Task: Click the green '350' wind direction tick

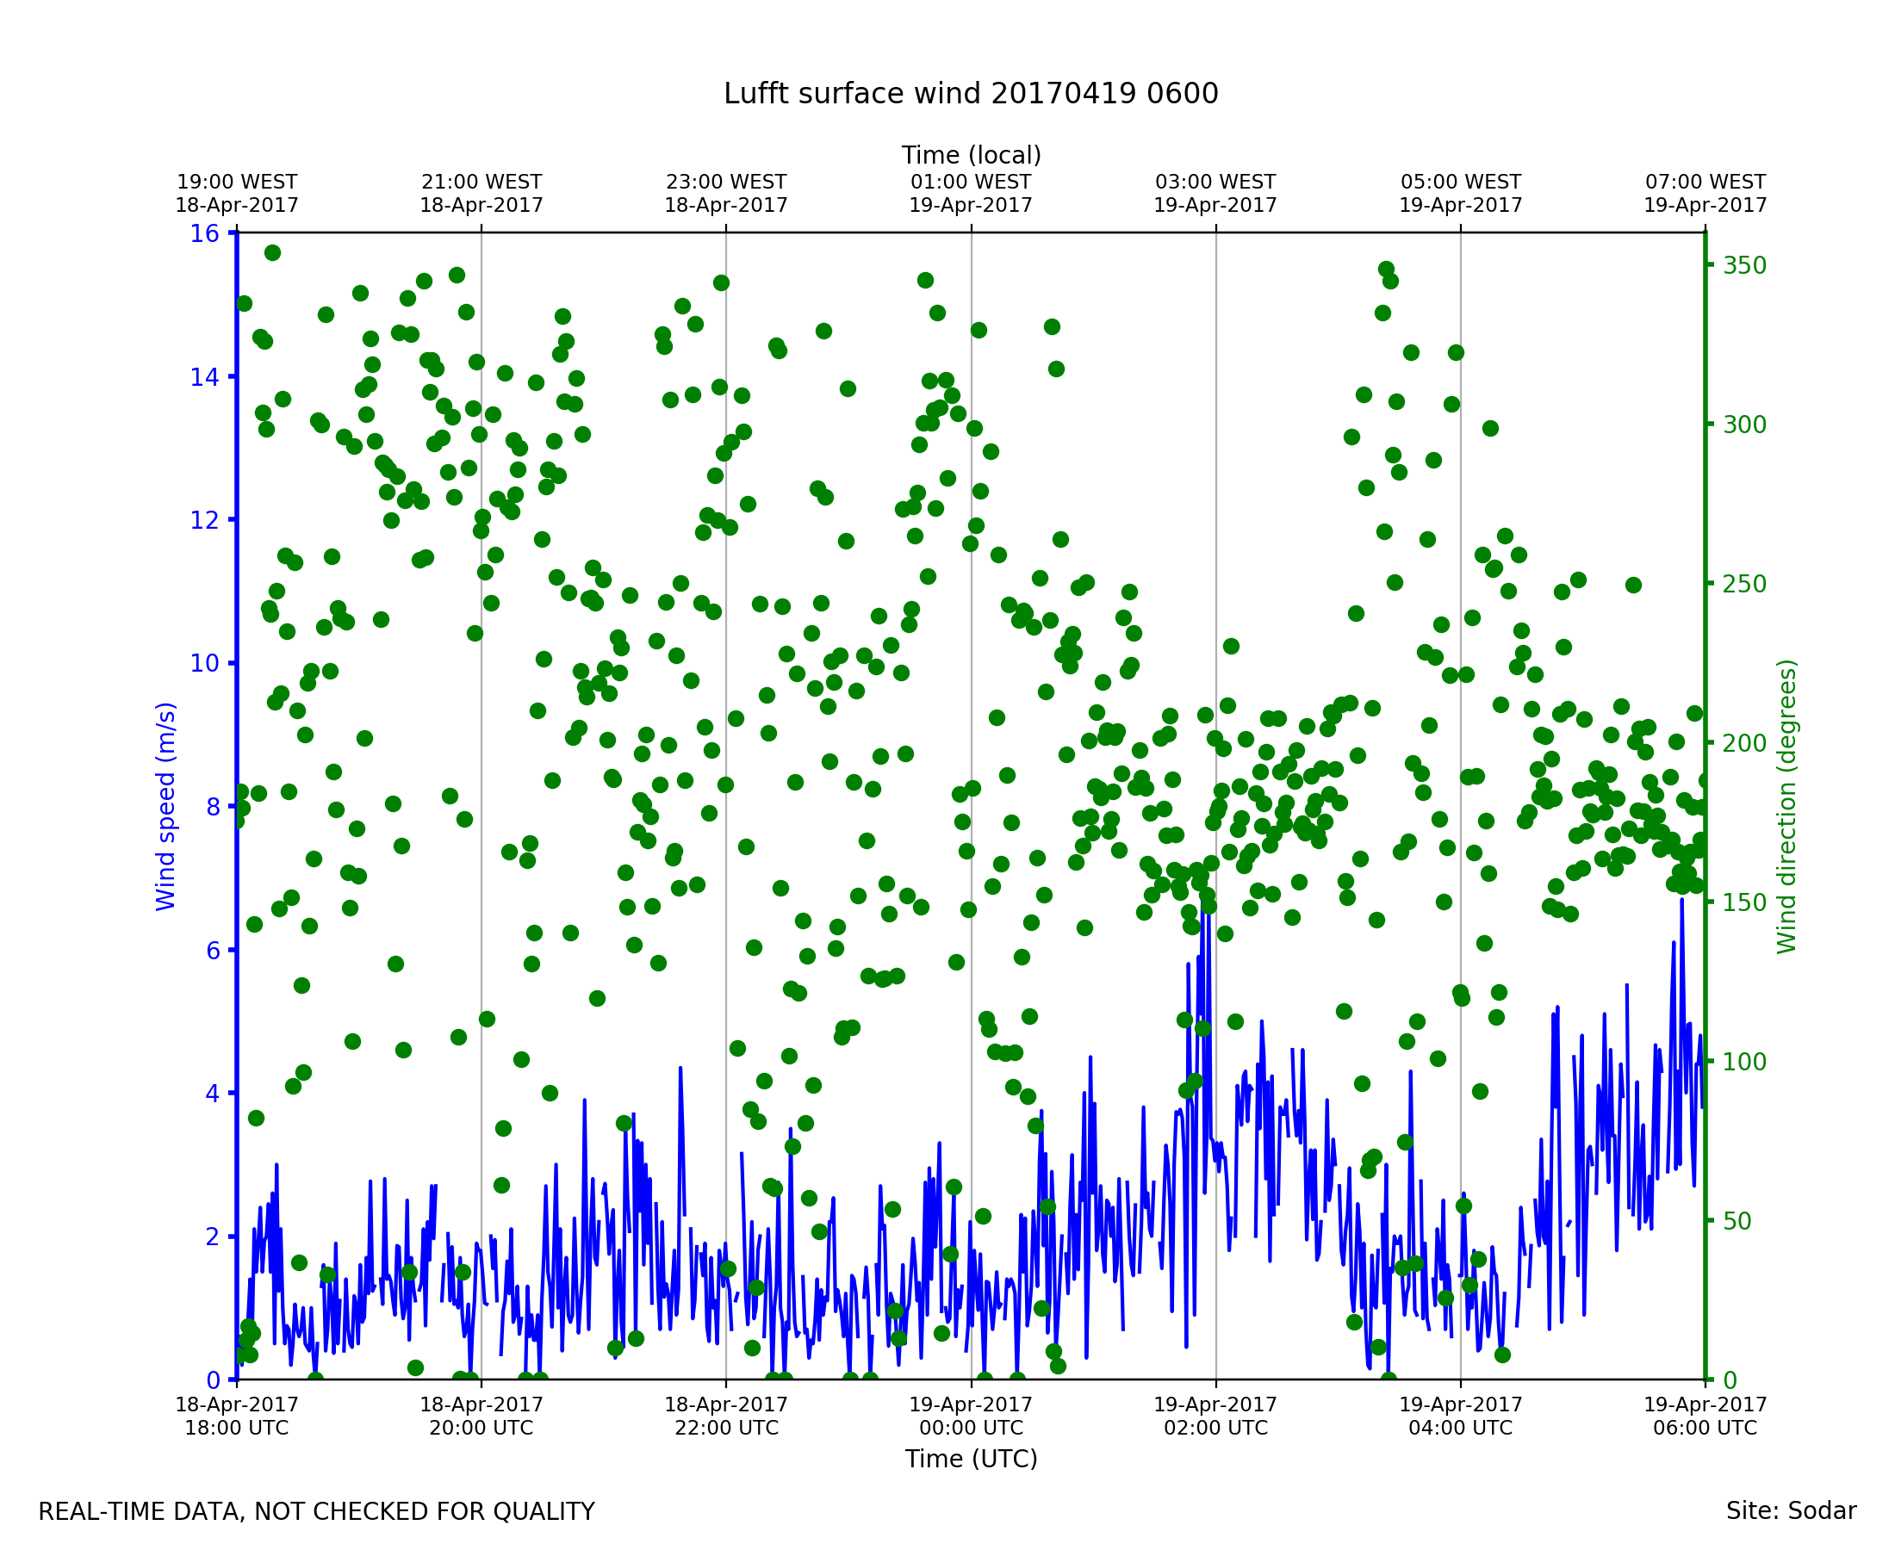Action: (1744, 266)
